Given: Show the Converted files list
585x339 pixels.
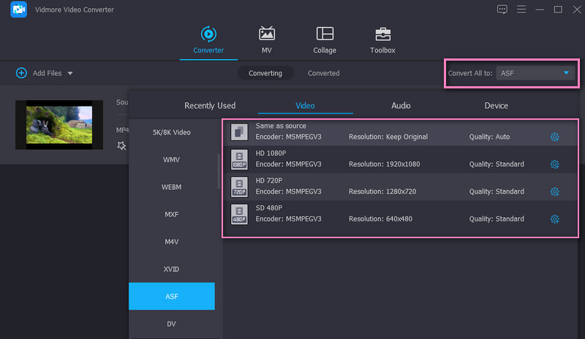Looking at the screenshot, I should click(323, 73).
